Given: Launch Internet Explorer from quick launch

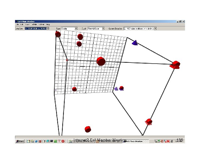Looking at the screenshot, I should (x=36, y=141).
